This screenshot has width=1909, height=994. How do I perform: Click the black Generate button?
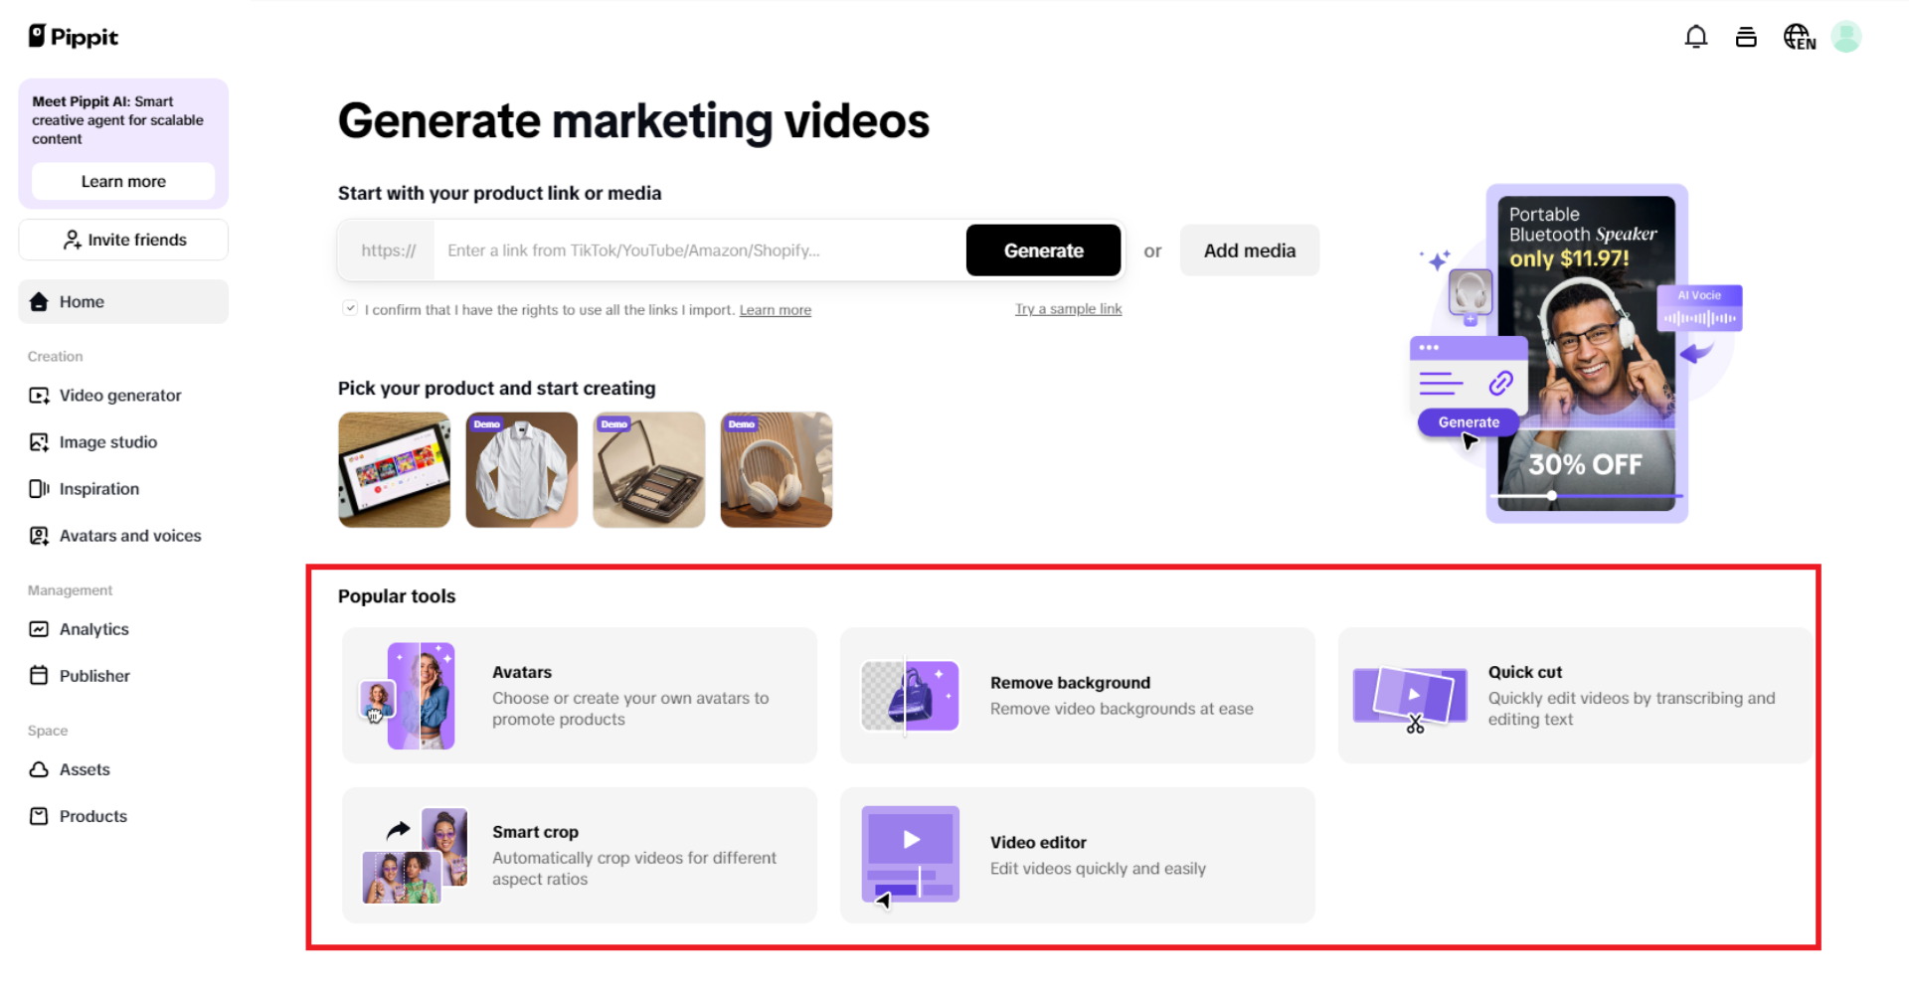click(1043, 250)
